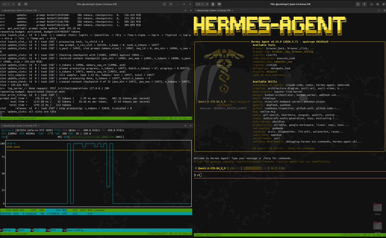Open hamburger menu in Hermes Agent Tilix window
Screen dimensions: 386x238
(364, 4)
